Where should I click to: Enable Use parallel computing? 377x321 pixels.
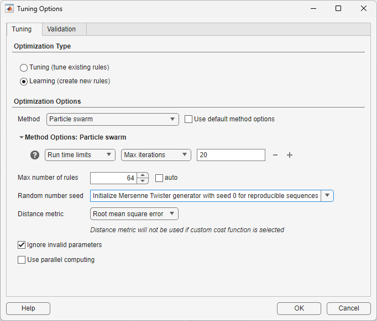pos(22,260)
